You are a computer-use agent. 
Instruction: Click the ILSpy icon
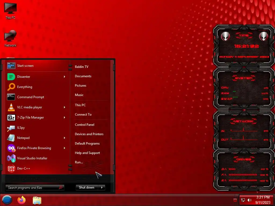click(x=11, y=128)
